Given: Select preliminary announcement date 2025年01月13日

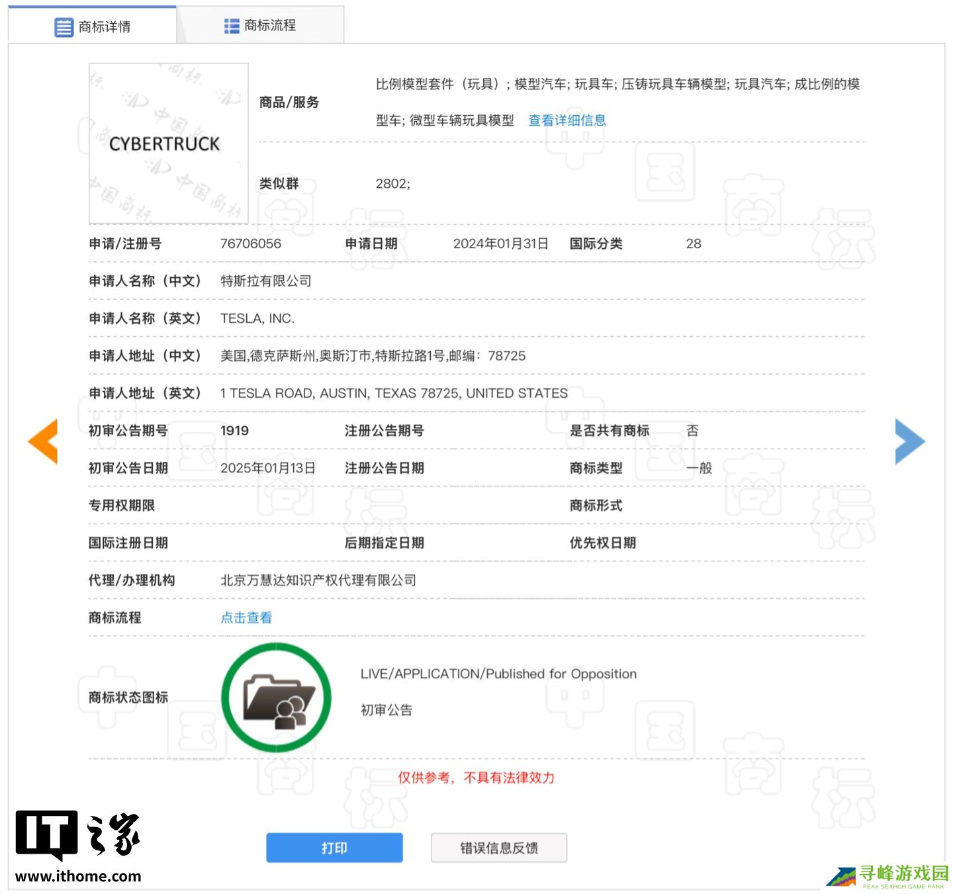Looking at the screenshot, I should [x=268, y=468].
